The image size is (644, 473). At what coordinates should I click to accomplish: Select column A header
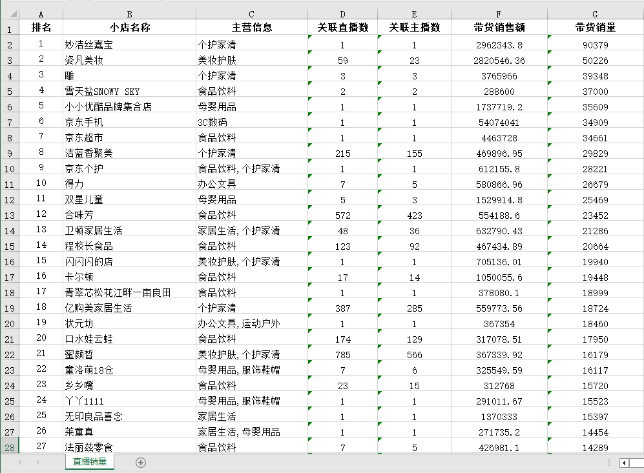[41, 14]
